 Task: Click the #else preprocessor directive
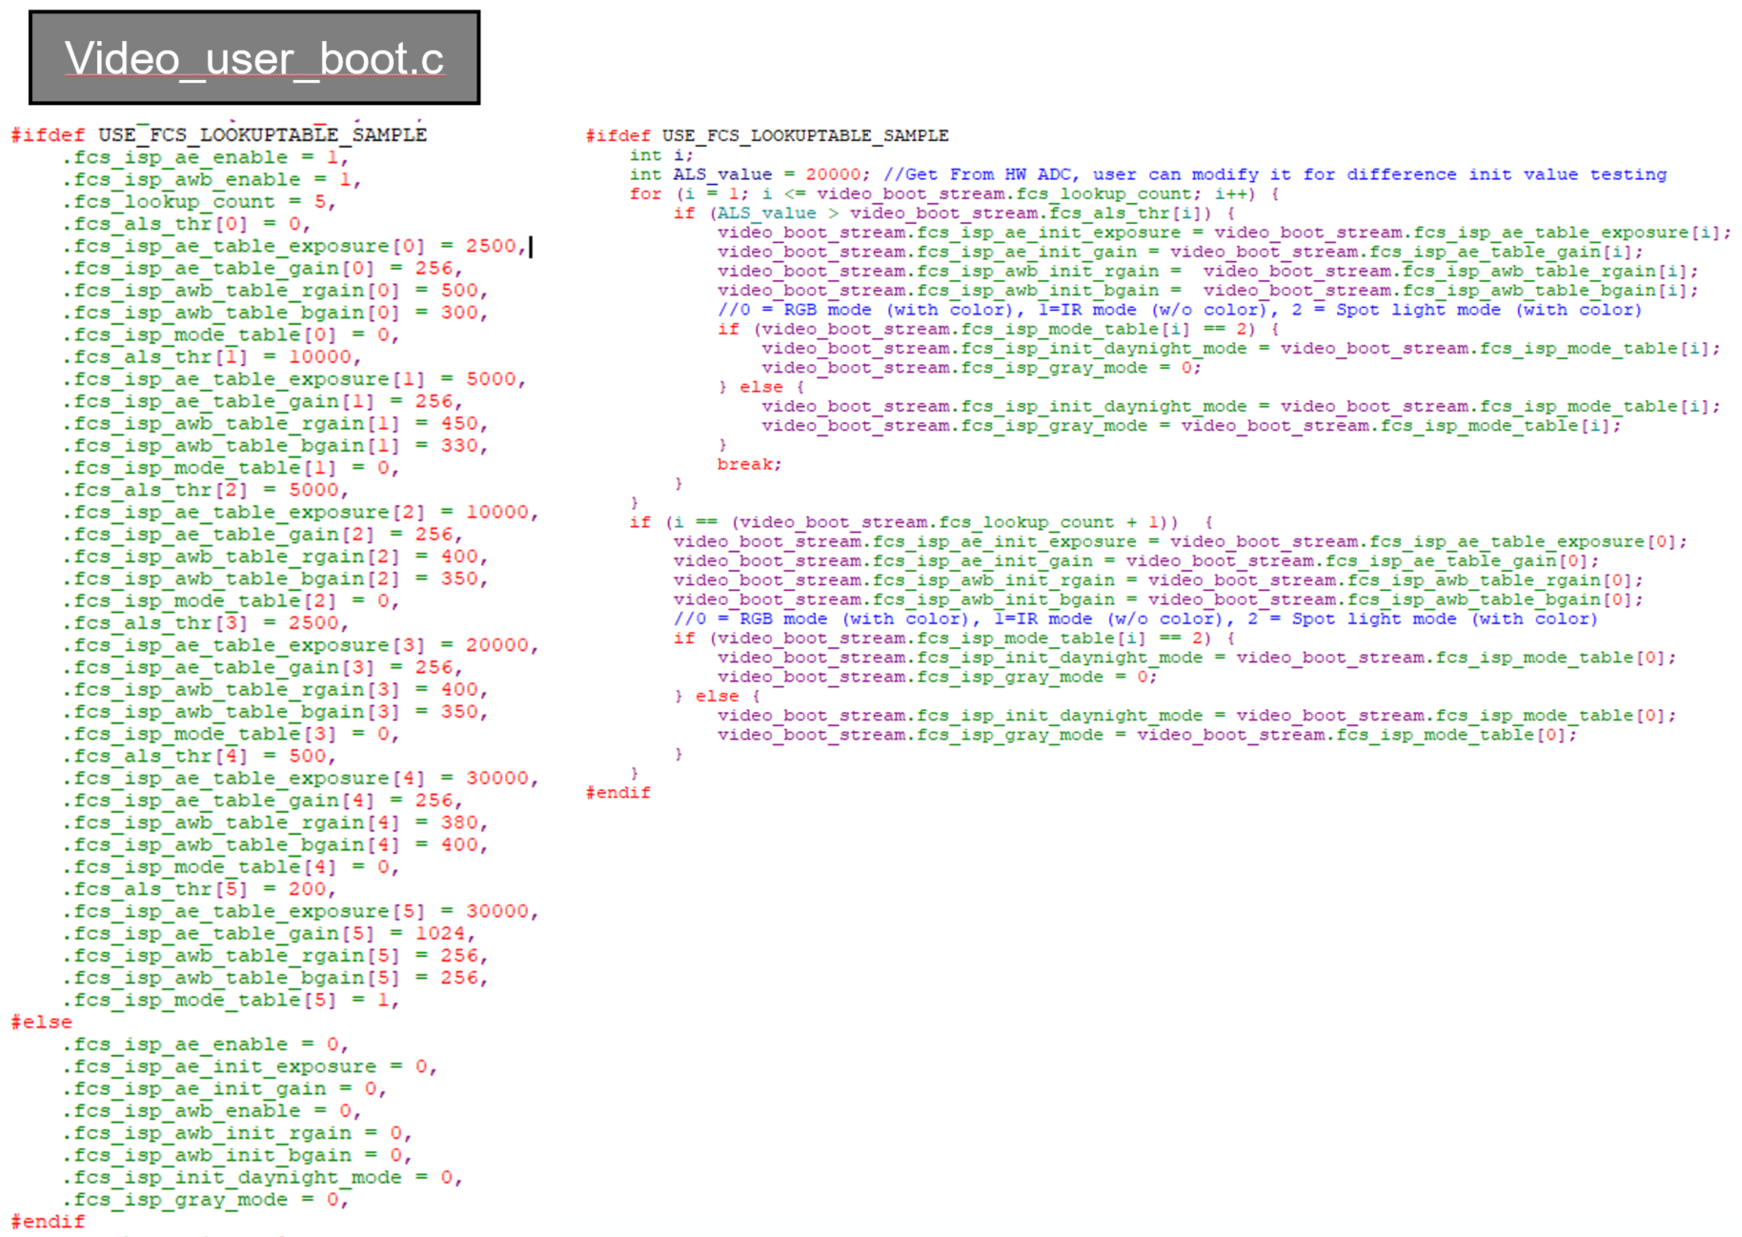(41, 1022)
